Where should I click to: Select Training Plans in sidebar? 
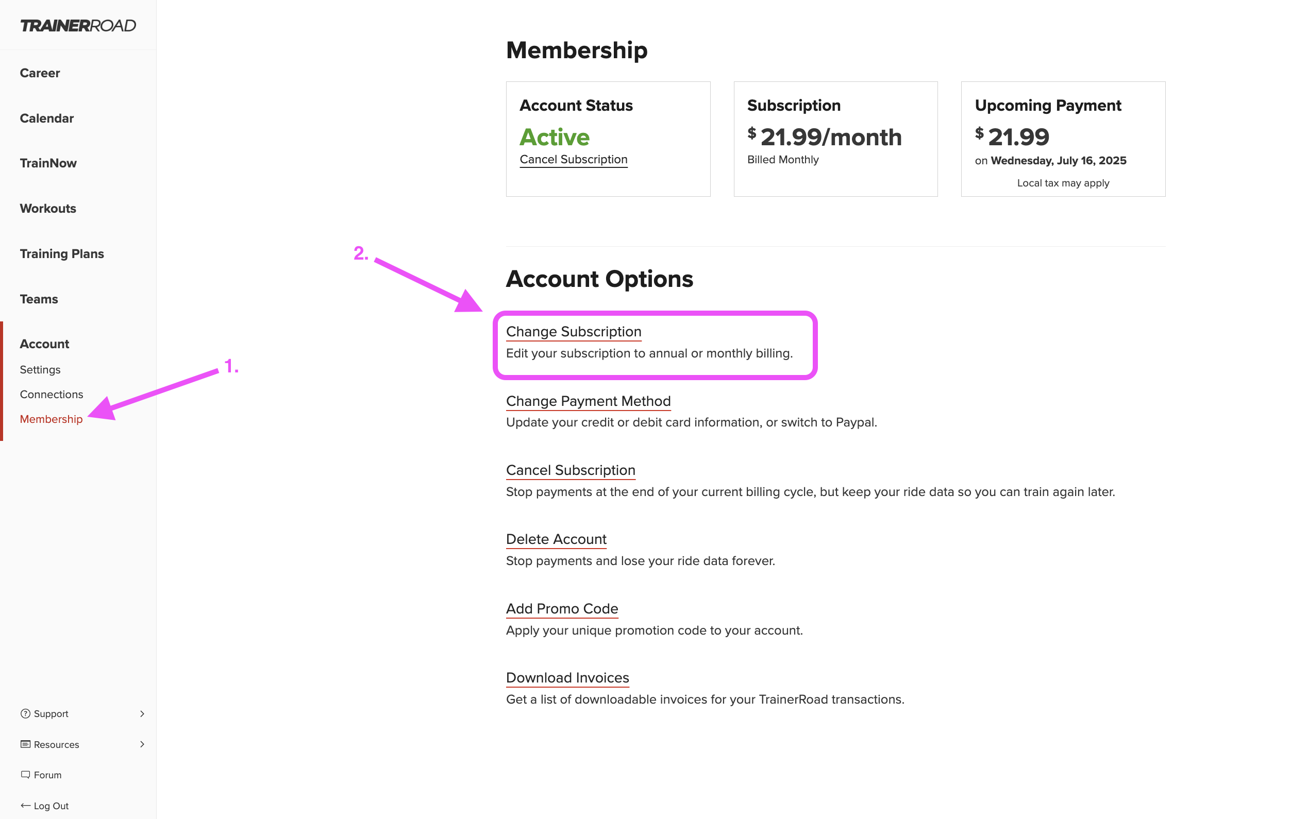pyautogui.click(x=62, y=253)
